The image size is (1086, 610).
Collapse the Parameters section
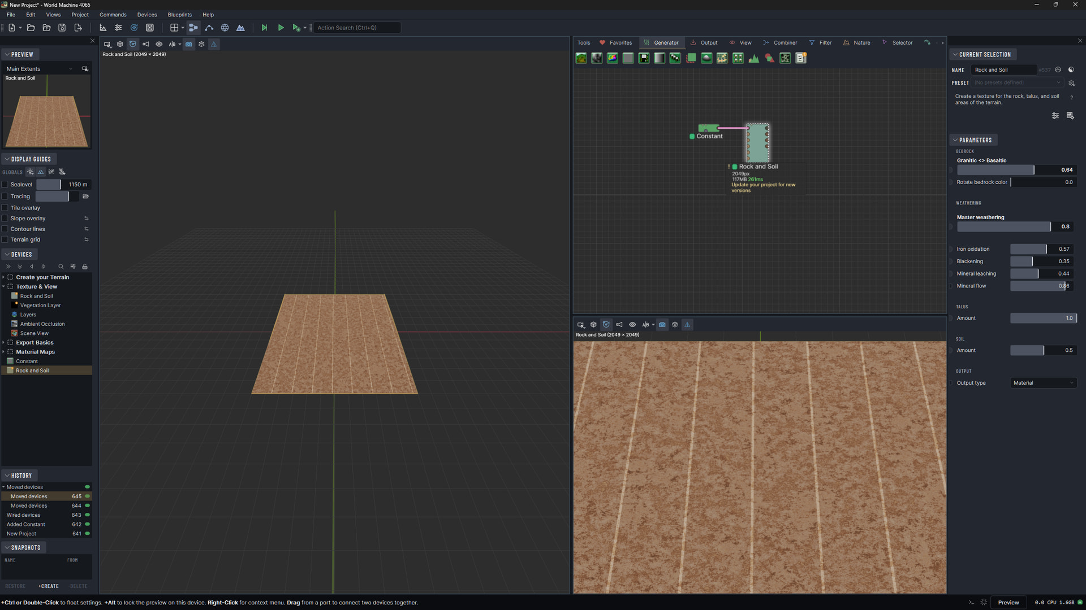point(974,140)
